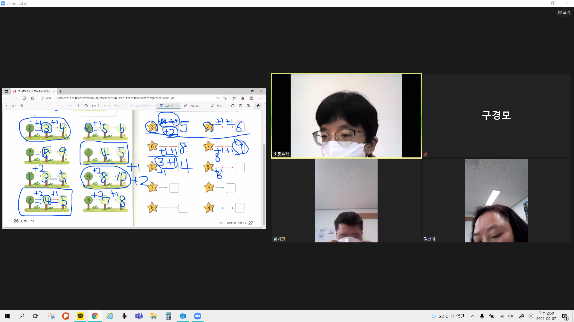Open KakaoTalk from the taskbar

pos(80,316)
